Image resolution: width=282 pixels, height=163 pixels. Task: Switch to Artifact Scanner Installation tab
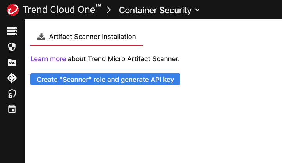[92, 37]
